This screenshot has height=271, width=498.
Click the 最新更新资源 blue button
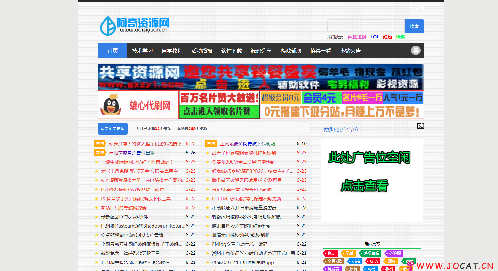113,129
